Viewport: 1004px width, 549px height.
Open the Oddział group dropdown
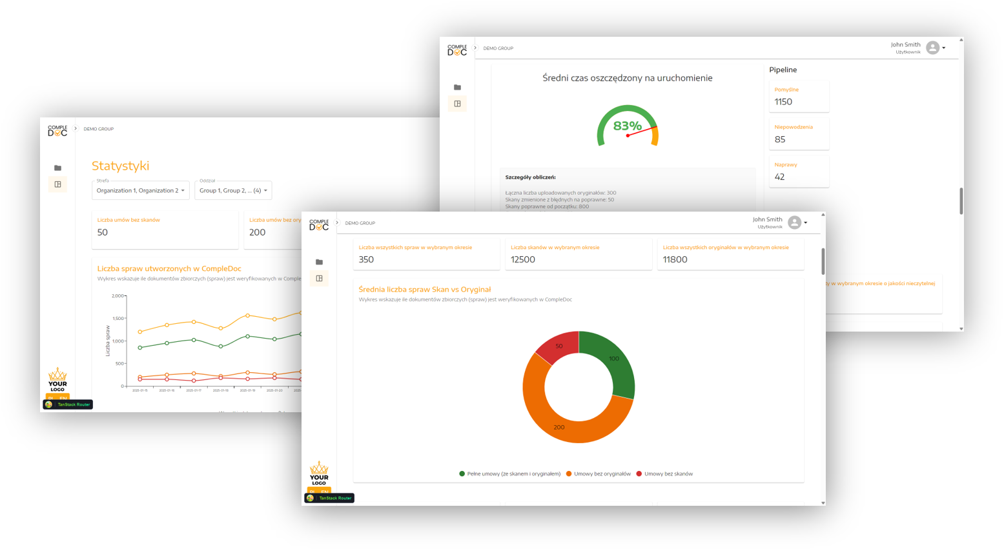(x=233, y=190)
